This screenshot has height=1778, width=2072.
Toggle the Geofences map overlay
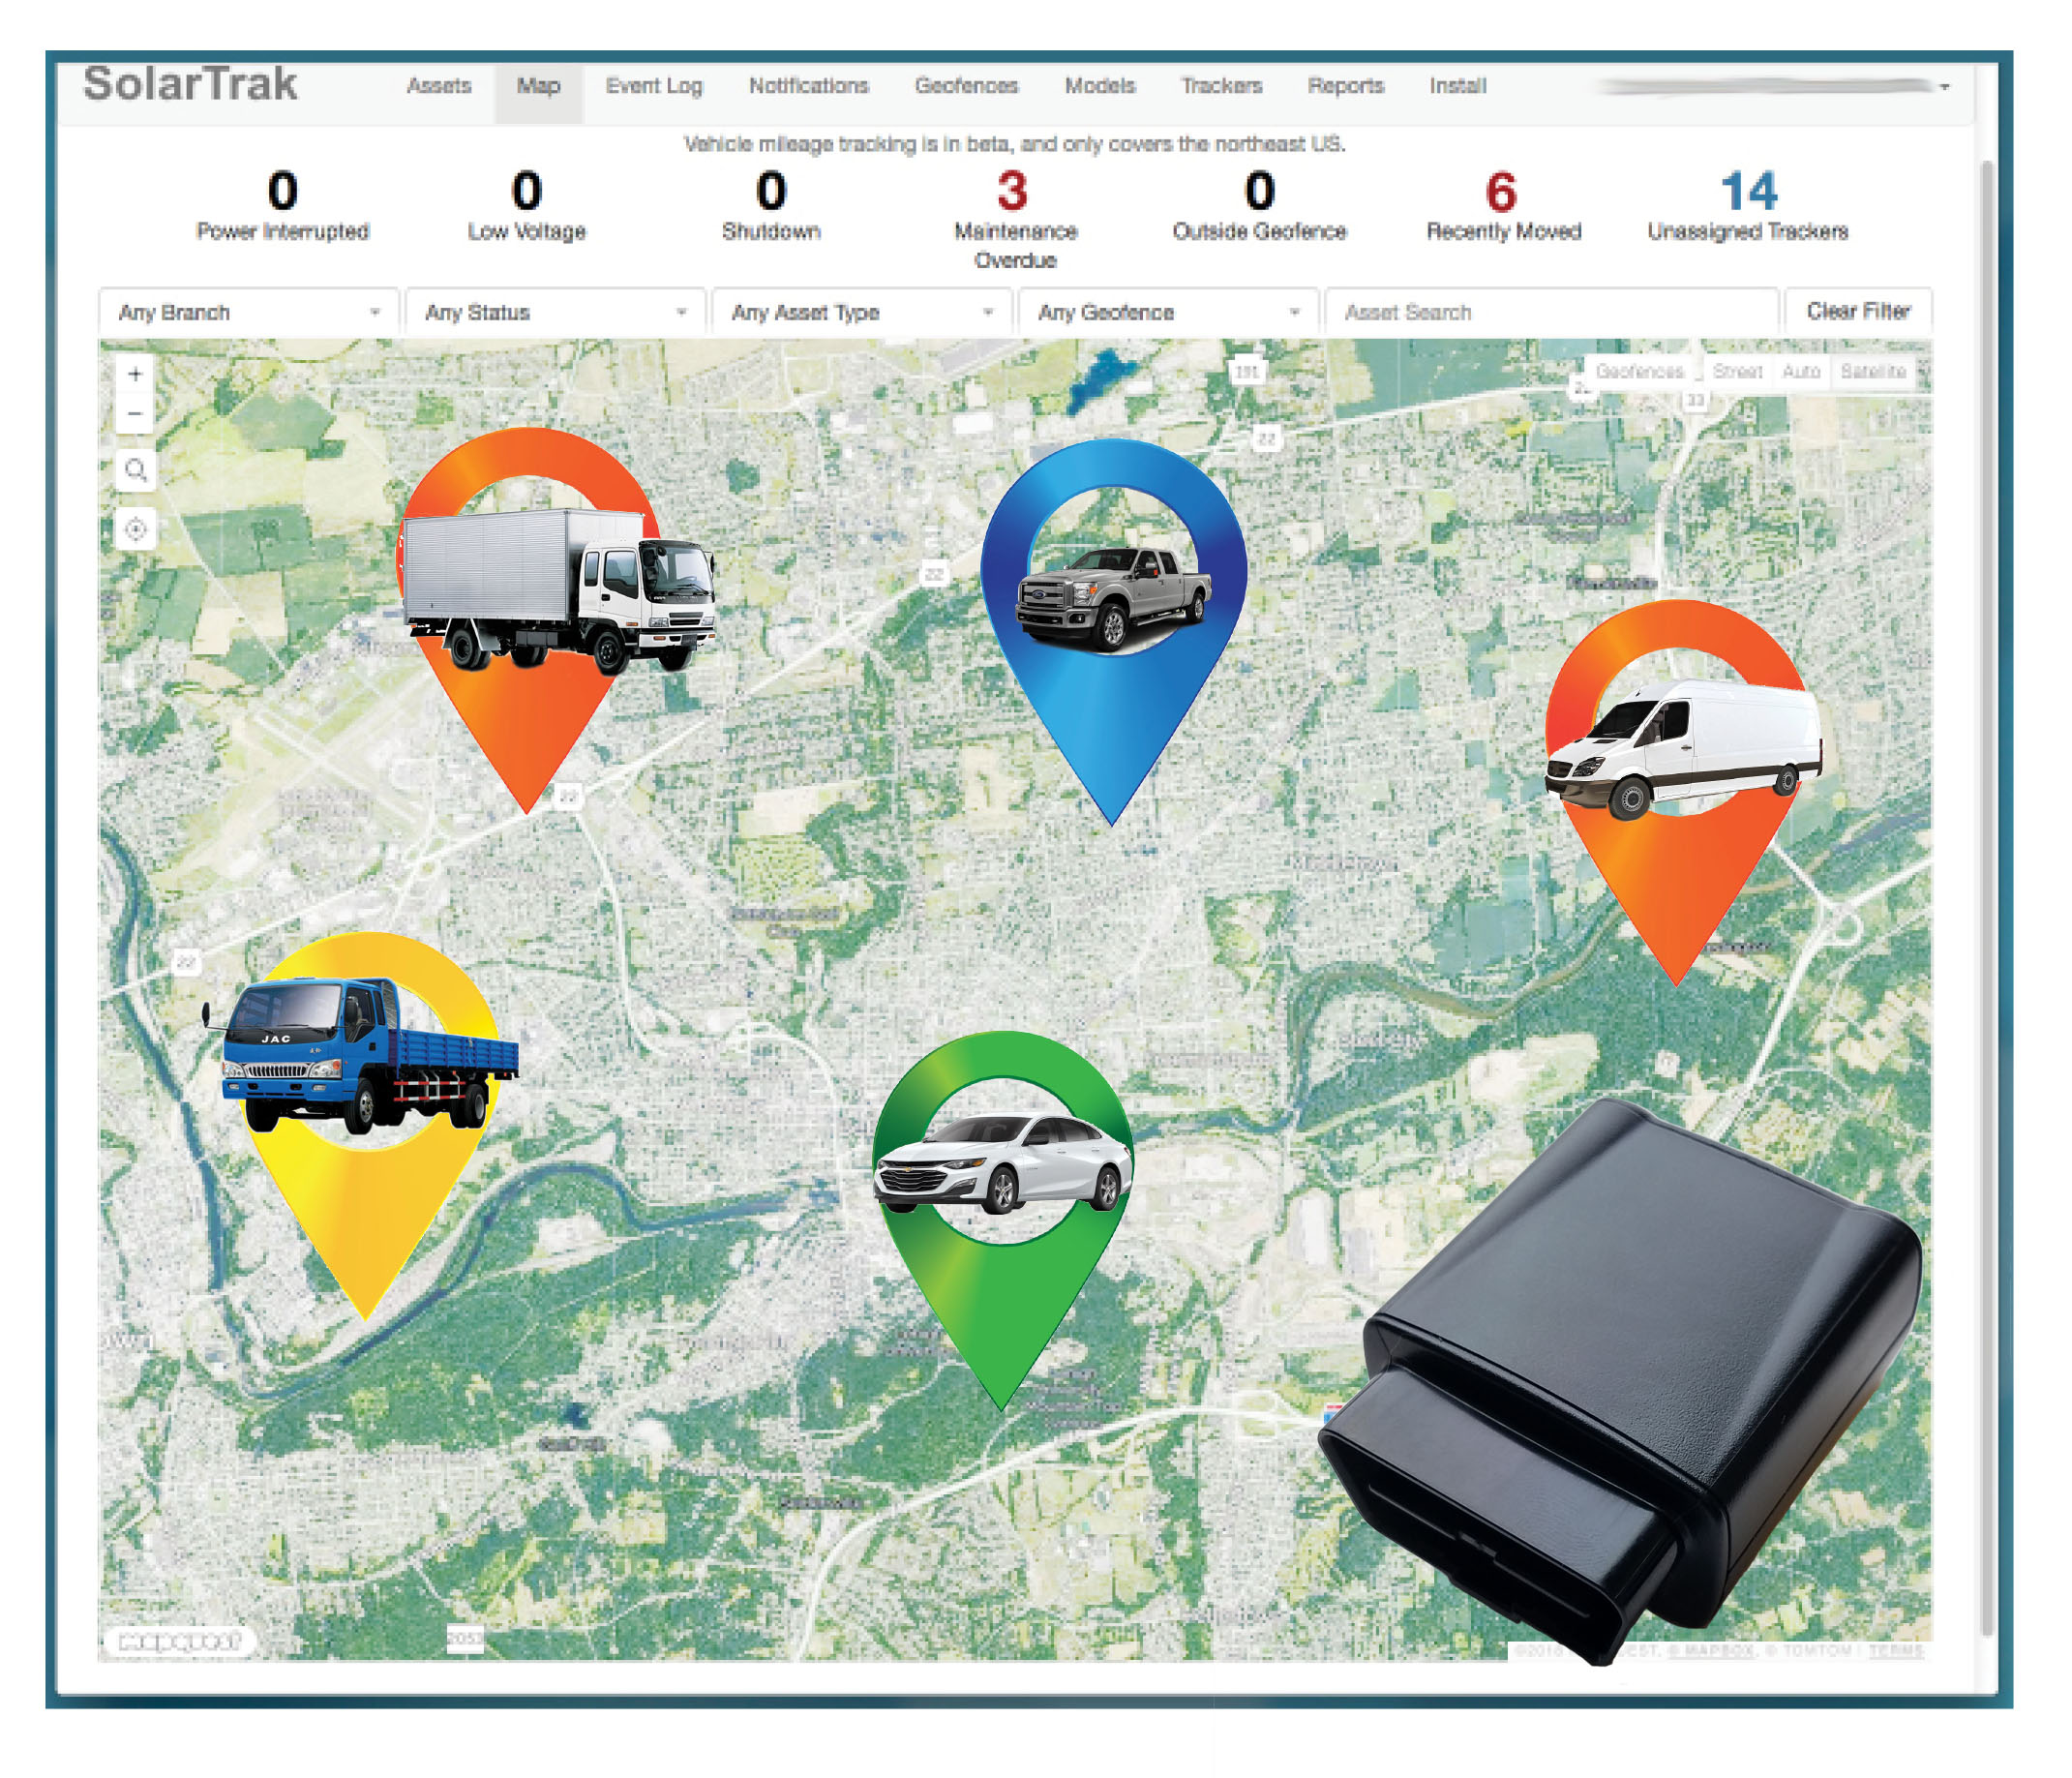click(1639, 371)
